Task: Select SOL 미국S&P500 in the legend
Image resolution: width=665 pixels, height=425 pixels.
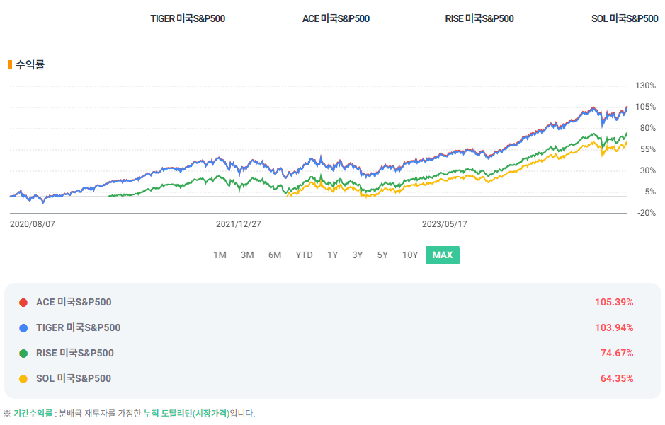Action: coord(74,378)
